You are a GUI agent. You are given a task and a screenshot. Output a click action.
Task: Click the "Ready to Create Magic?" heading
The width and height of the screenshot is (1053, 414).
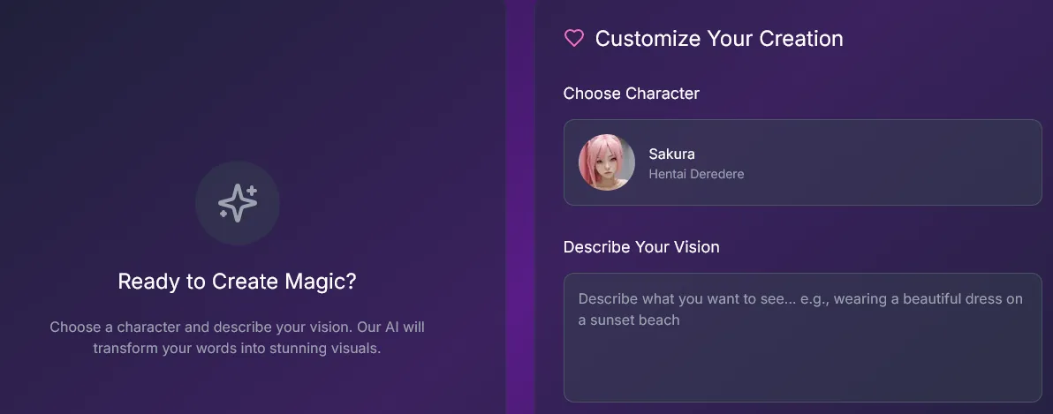point(237,282)
